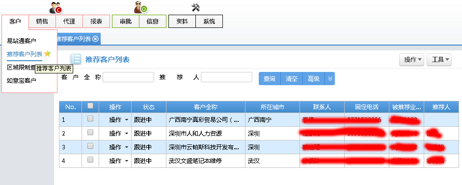Viewport: 462px width, 185px height.
Task: Expand advanced options with double-chevron button
Action: (330, 79)
